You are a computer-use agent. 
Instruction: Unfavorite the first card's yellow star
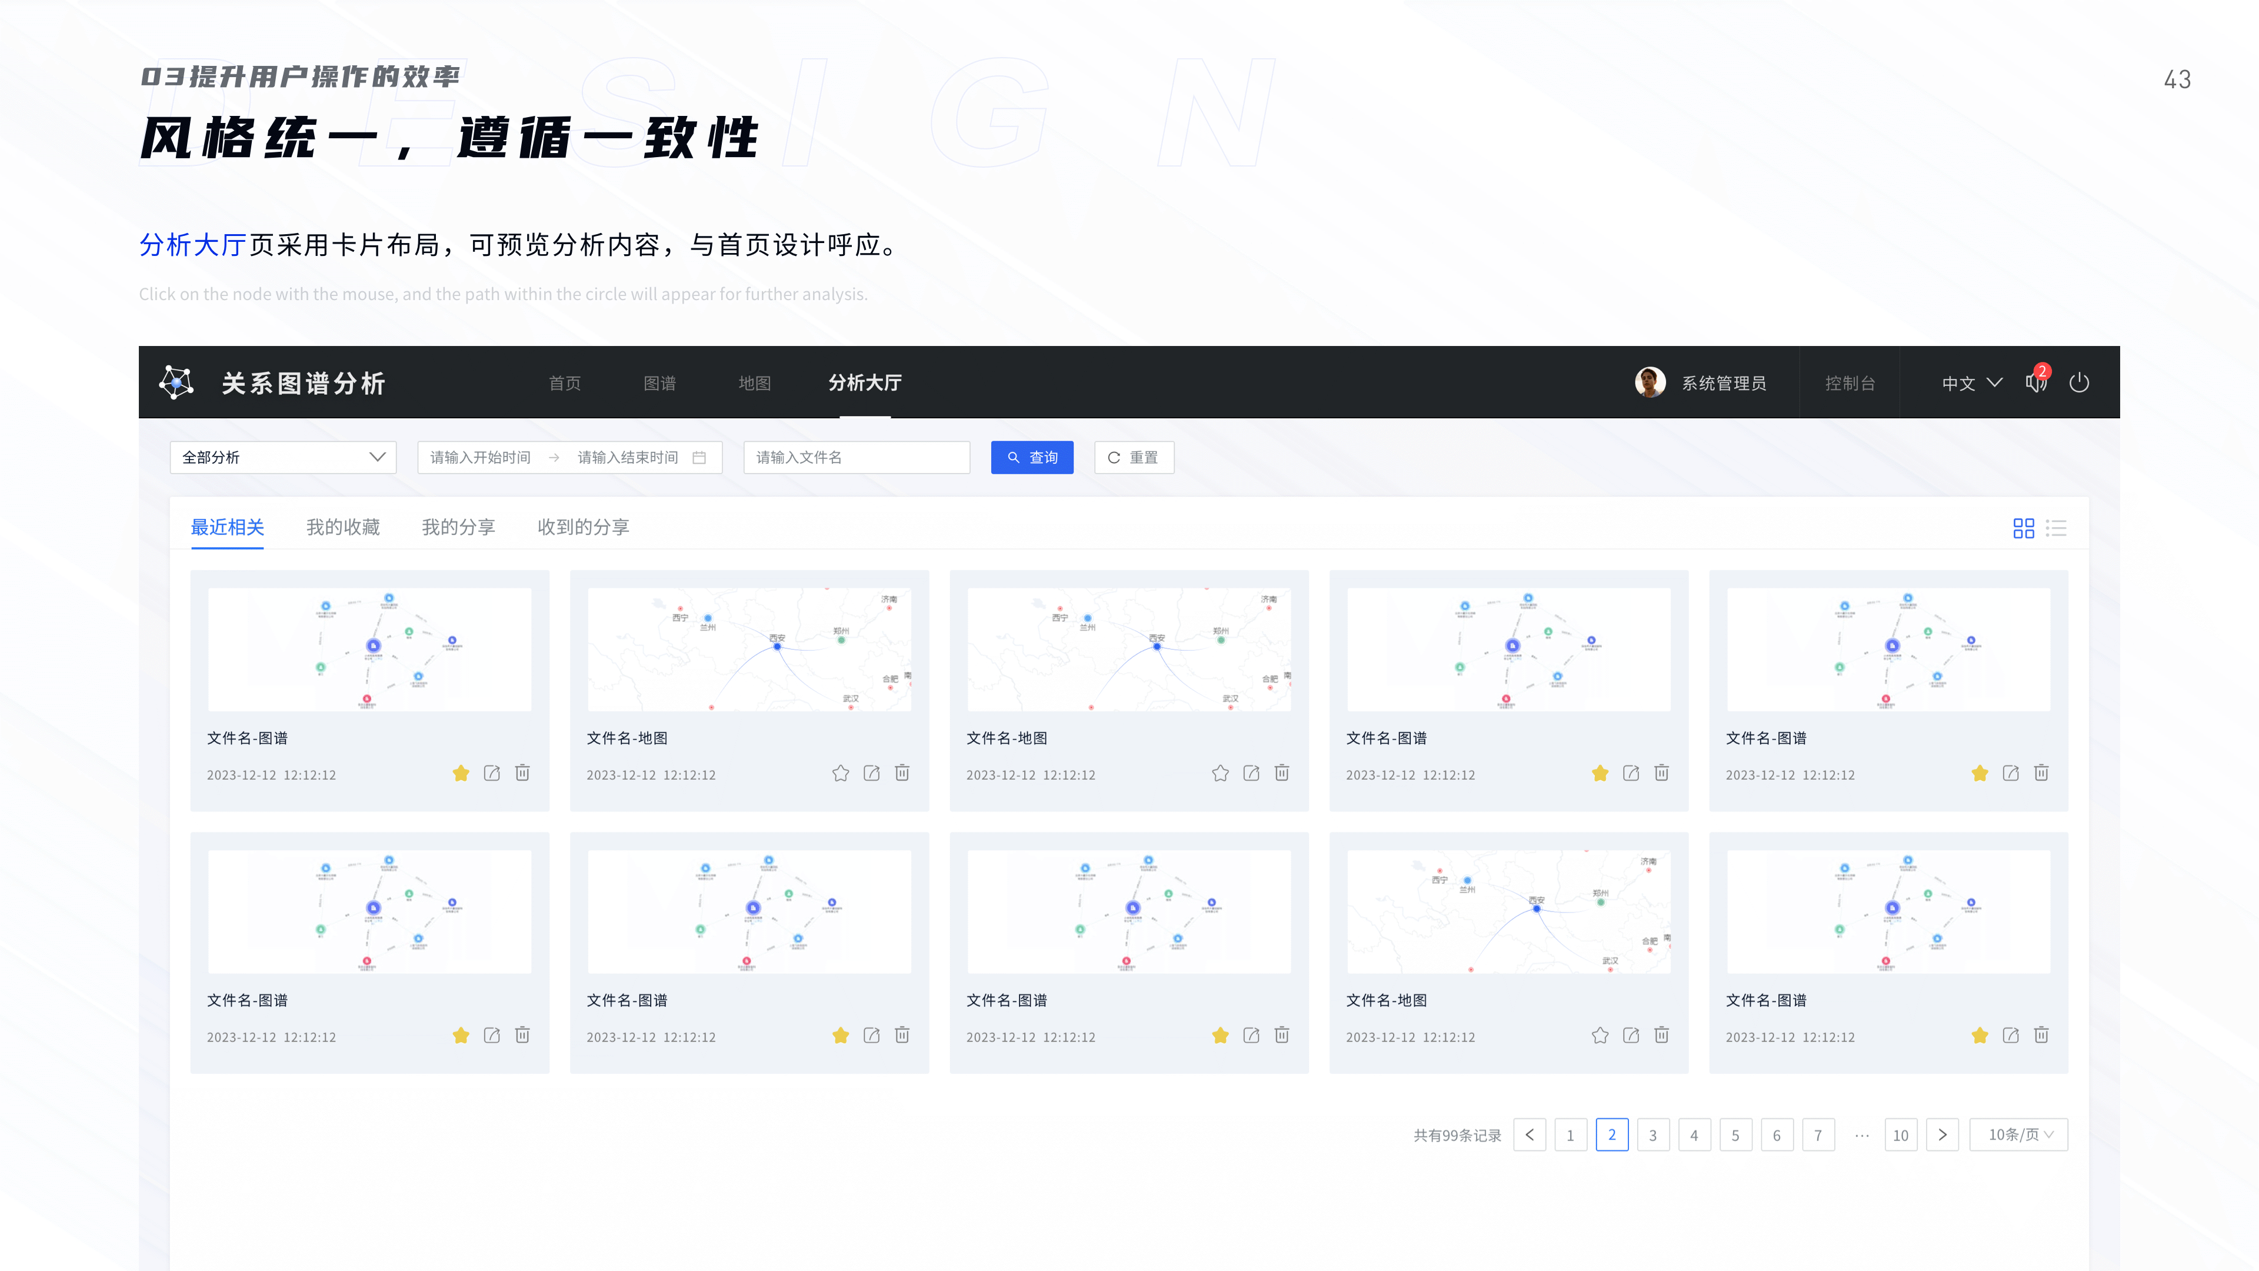pyautogui.click(x=461, y=773)
